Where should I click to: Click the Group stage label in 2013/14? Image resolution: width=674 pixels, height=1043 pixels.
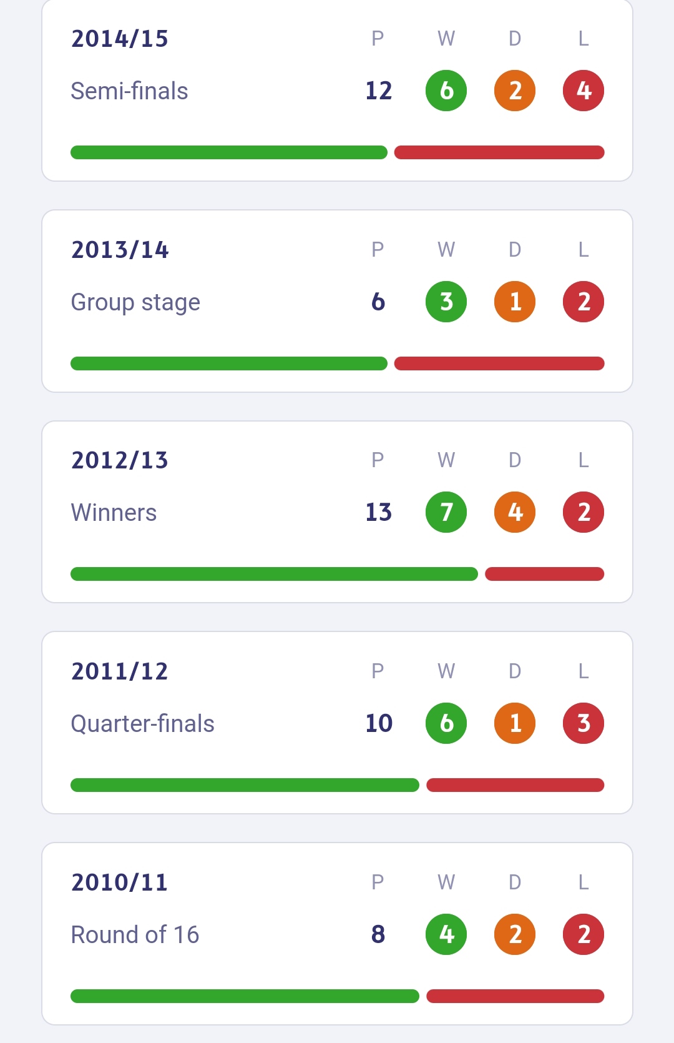point(135,302)
